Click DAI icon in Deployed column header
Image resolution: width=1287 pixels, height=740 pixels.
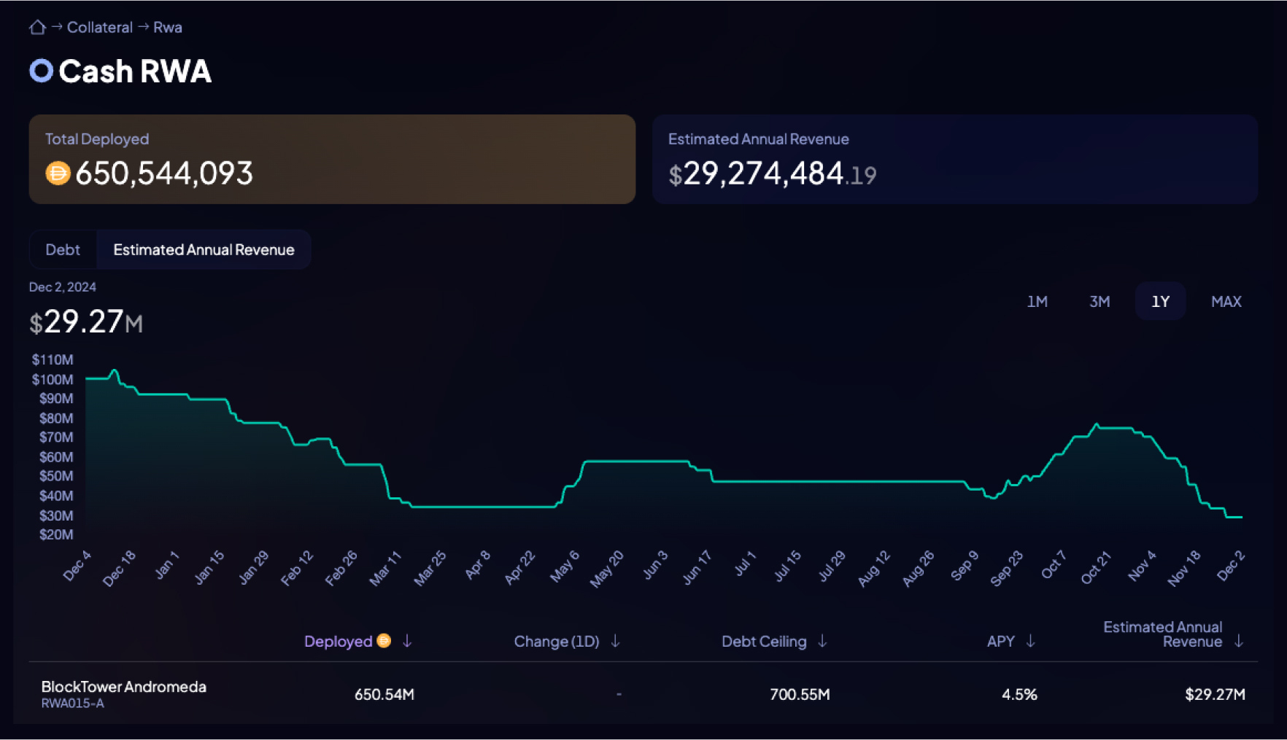(384, 641)
